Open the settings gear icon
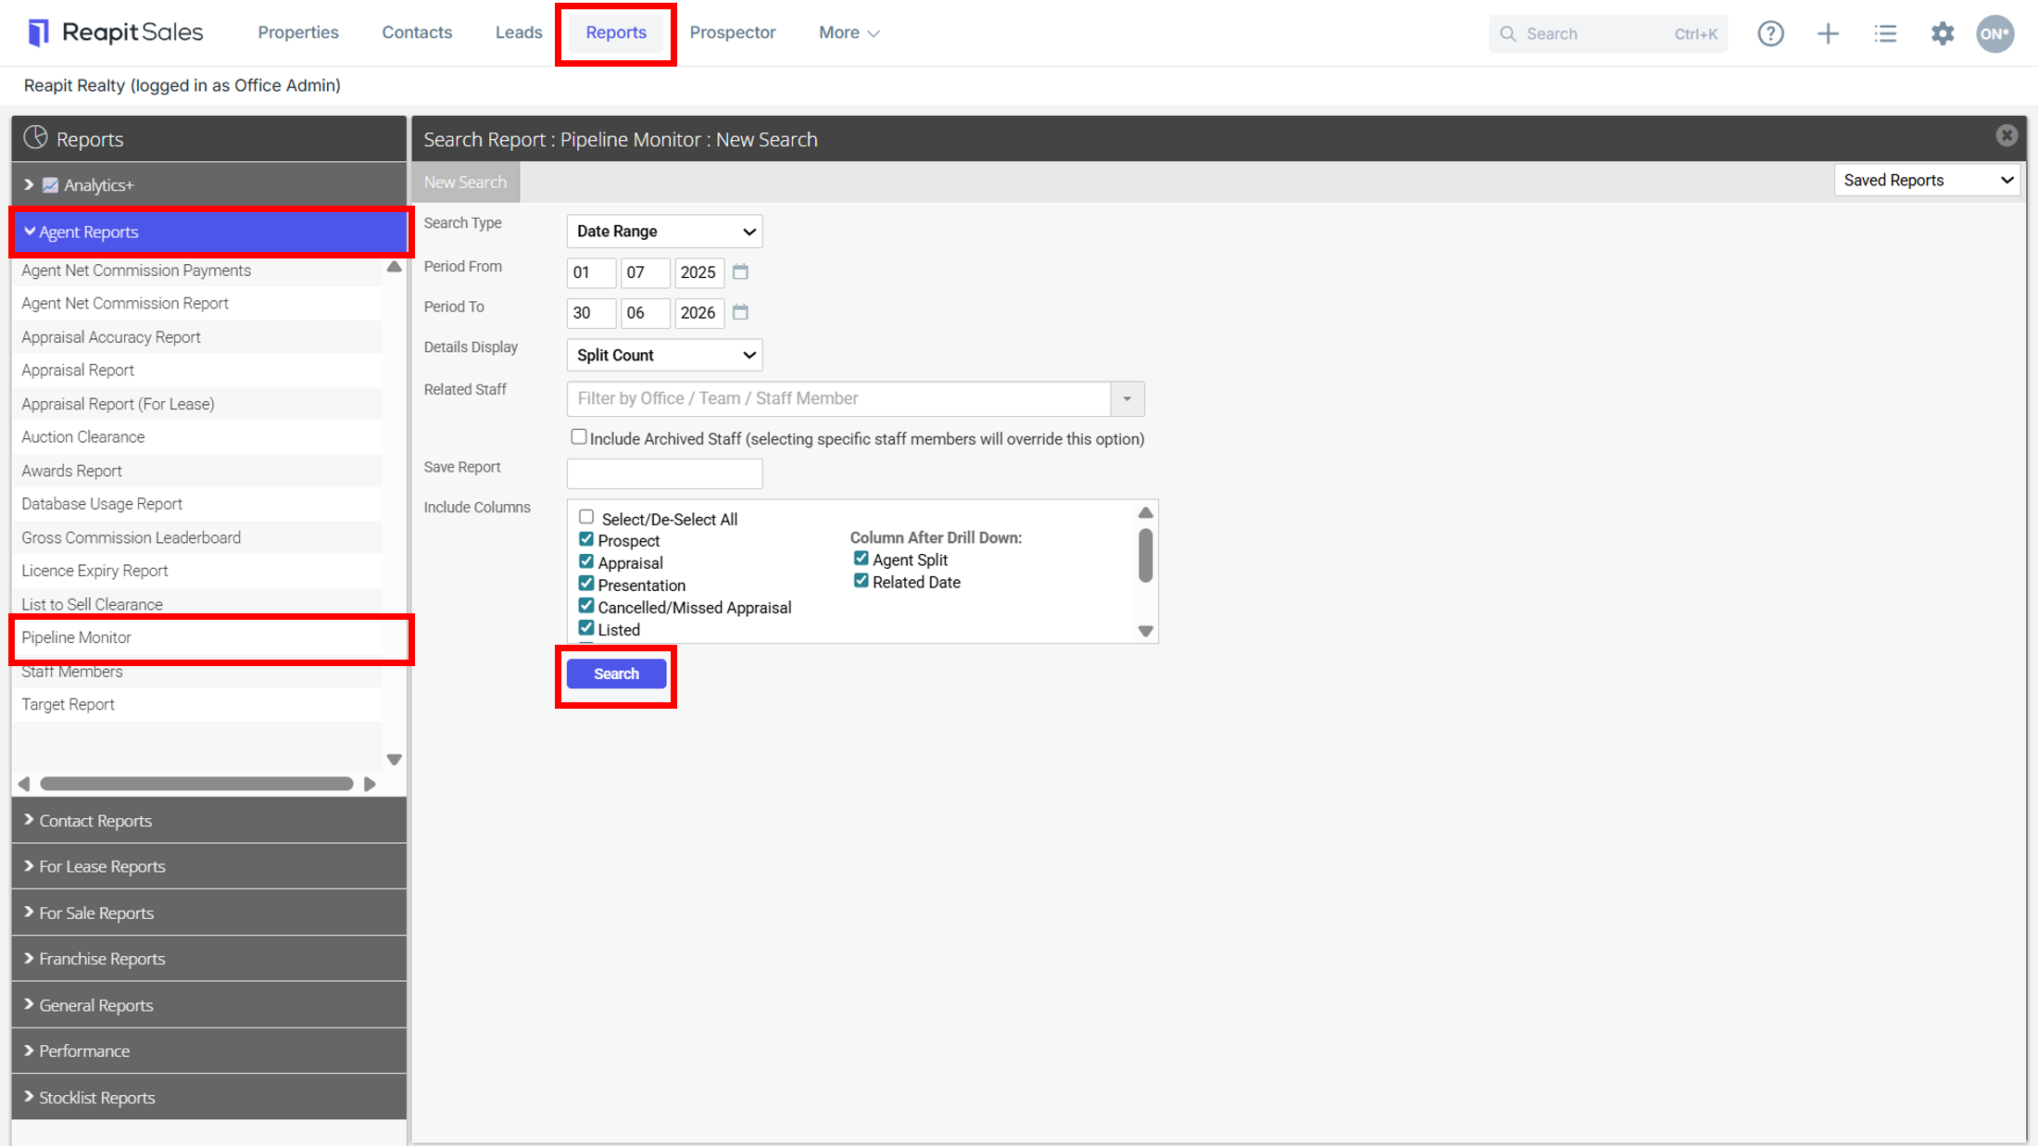 click(1942, 33)
